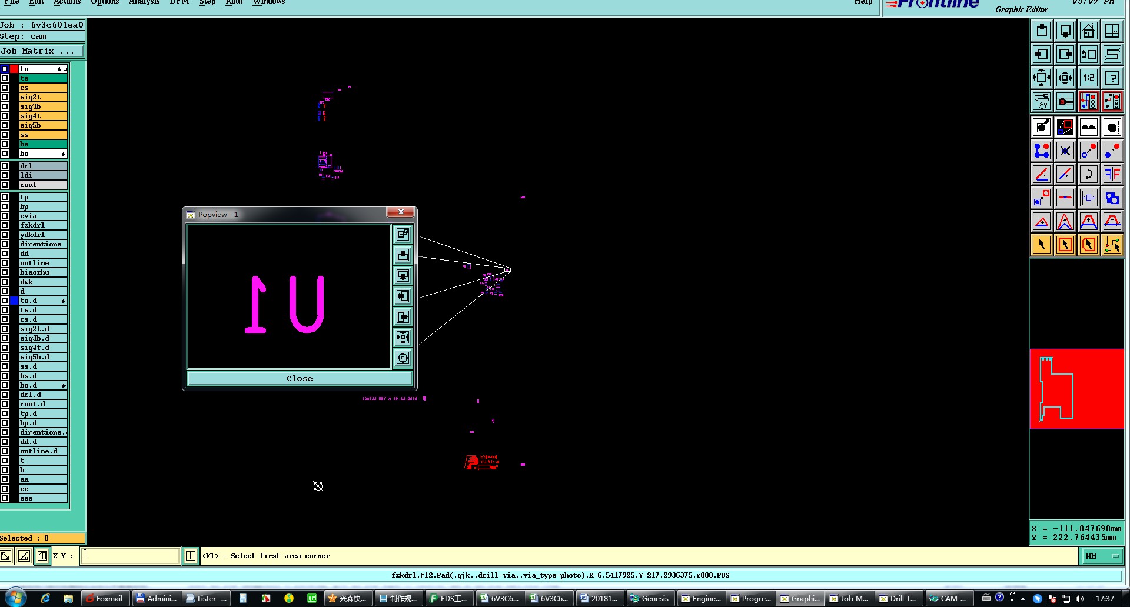Click the ruler measurement tool icon
The image size is (1130, 607).
point(1089,127)
